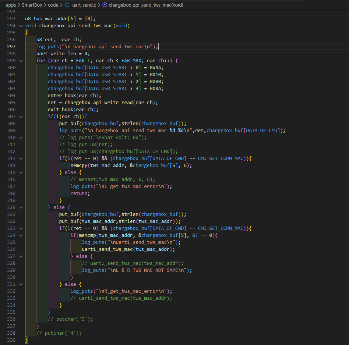
Task: Click line number 297 in the gutter
Action: (11, 46)
